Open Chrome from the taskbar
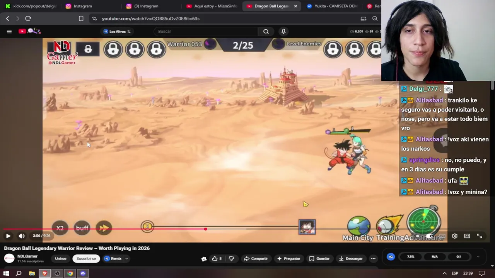Image resolution: width=495 pixels, height=278 pixels. [x=70, y=273]
